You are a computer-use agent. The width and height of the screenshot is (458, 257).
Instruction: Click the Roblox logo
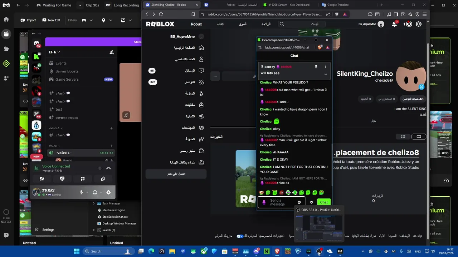160,24
